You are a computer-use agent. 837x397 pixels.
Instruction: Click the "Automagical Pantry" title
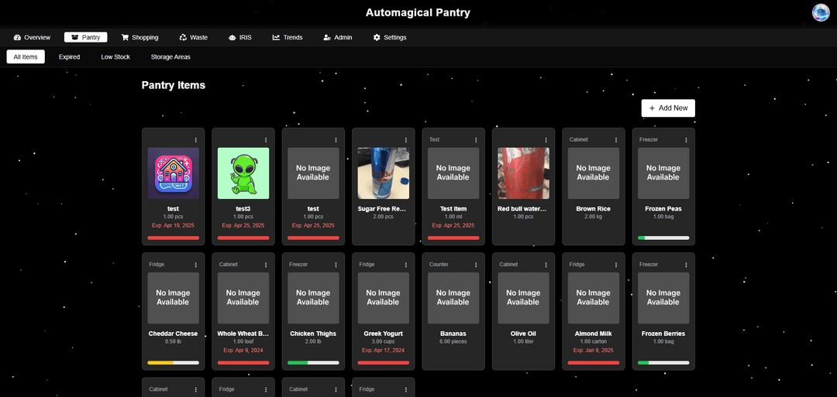coord(418,12)
